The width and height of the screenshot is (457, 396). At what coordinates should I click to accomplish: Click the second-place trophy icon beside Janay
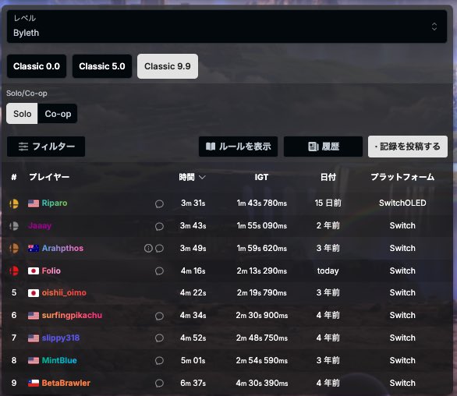[14, 226]
